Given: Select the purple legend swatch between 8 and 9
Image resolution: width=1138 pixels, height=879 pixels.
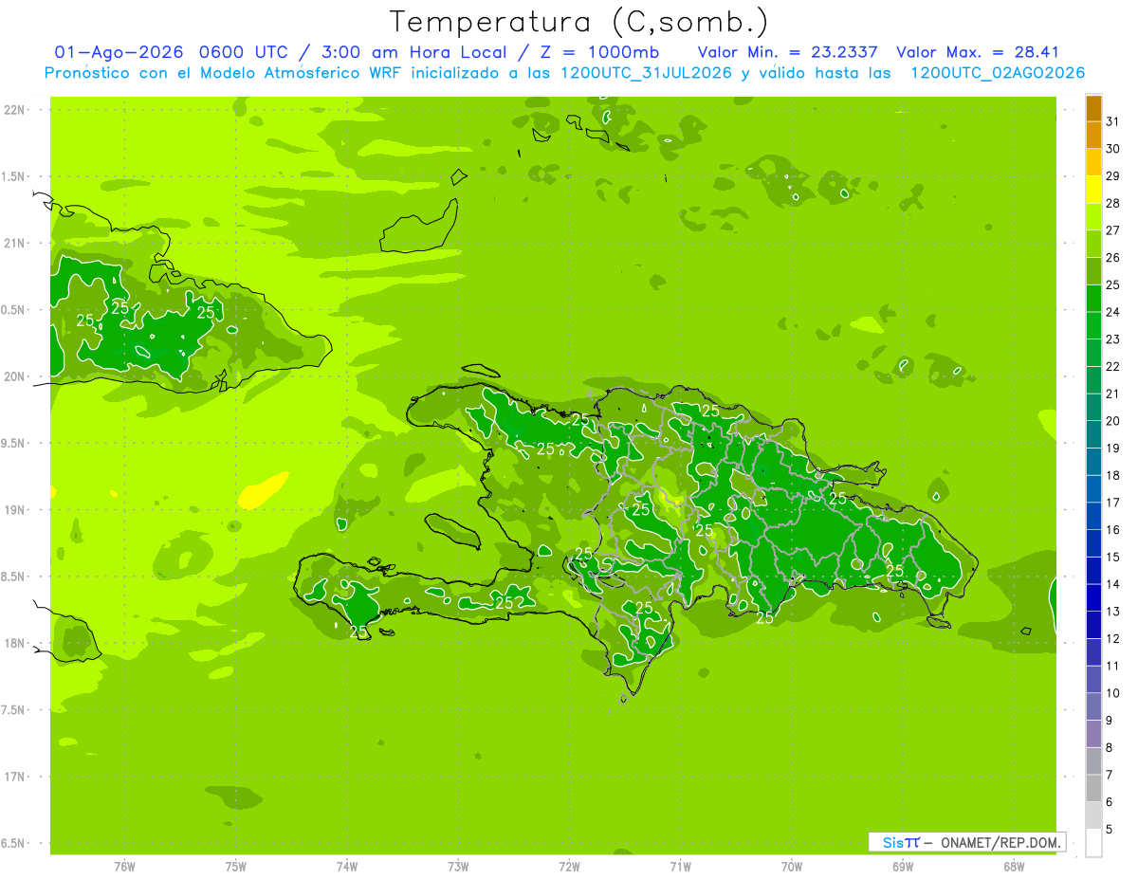Looking at the screenshot, I should tap(1093, 735).
